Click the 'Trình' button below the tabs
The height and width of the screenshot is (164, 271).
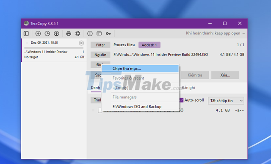(x=96, y=100)
